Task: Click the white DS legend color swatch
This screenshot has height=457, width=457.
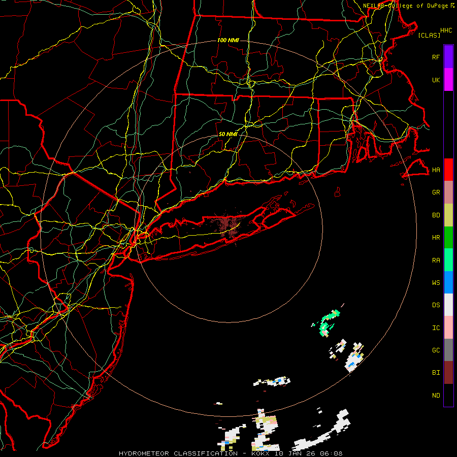Action: coord(448,305)
